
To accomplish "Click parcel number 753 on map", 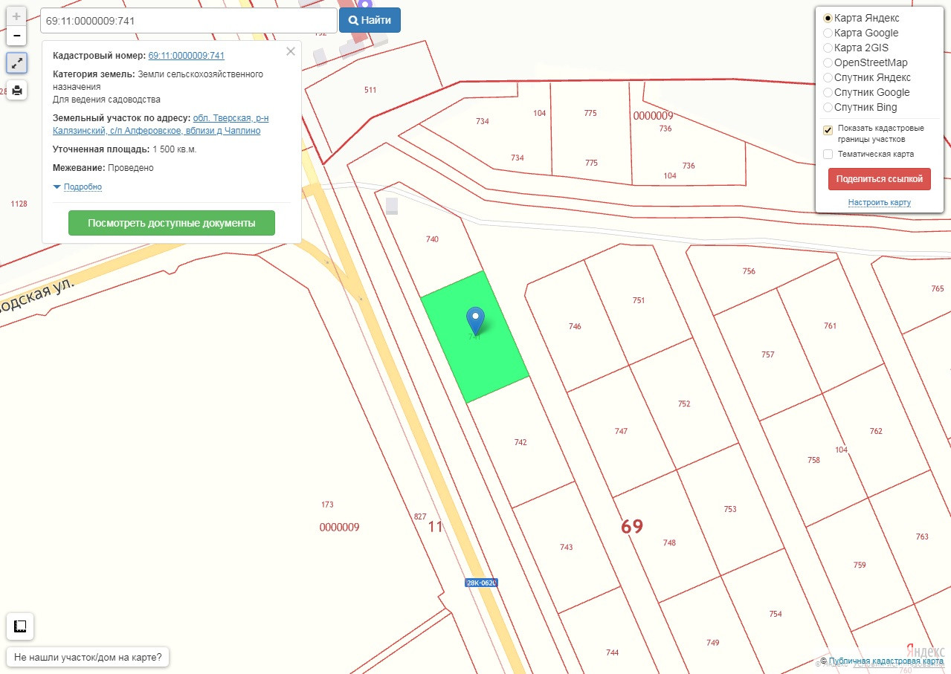I will pos(730,509).
